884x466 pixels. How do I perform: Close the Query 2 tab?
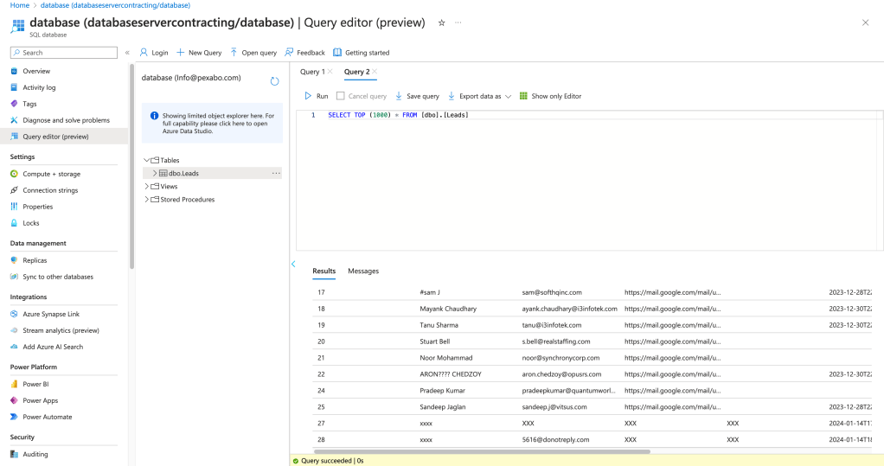pyautogui.click(x=375, y=72)
